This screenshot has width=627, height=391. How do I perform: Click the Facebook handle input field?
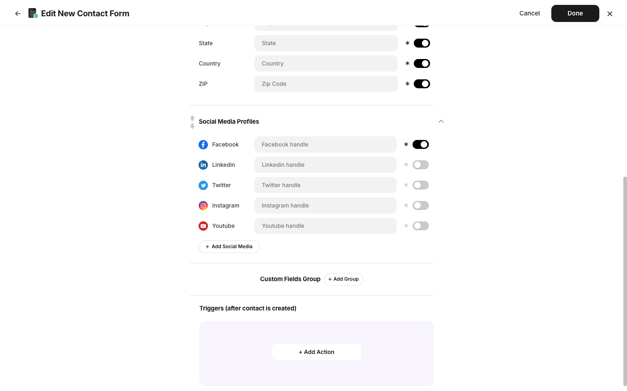(326, 144)
